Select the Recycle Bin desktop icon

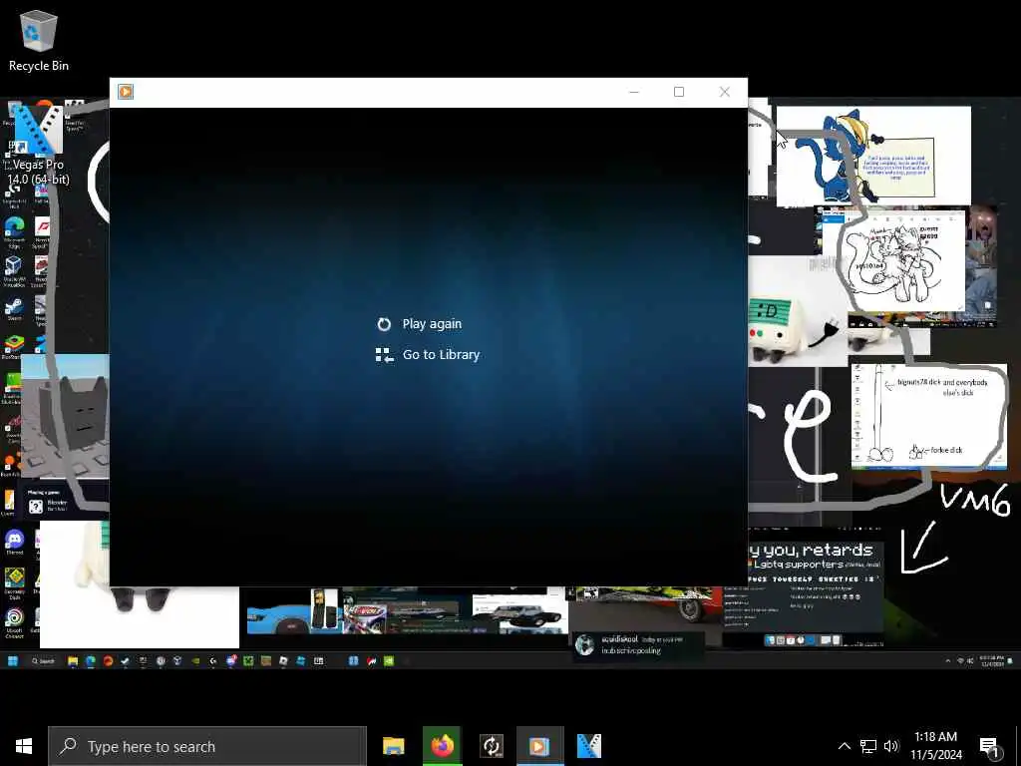coord(39,40)
